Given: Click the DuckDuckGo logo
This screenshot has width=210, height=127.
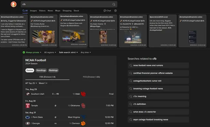Looking at the screenshot, I should [14, 4].
